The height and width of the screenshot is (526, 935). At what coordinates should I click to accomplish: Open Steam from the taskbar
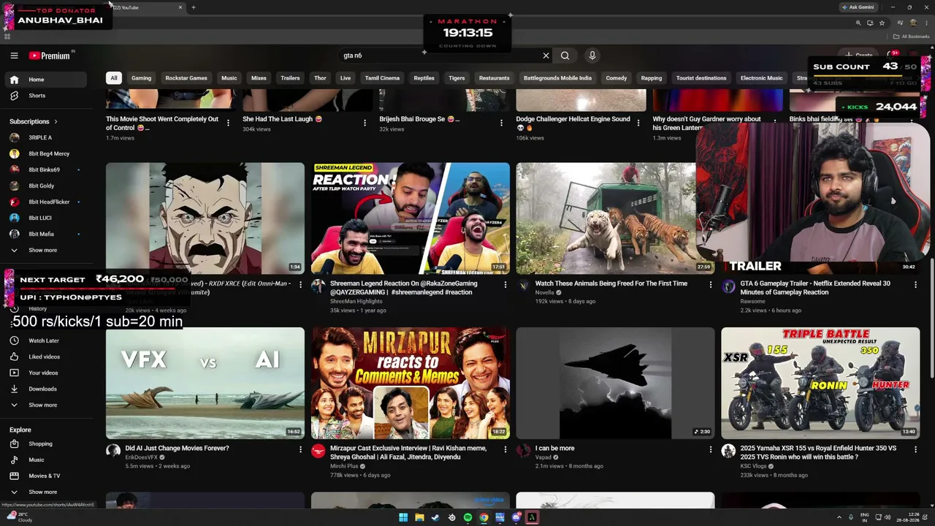[435, 517]
